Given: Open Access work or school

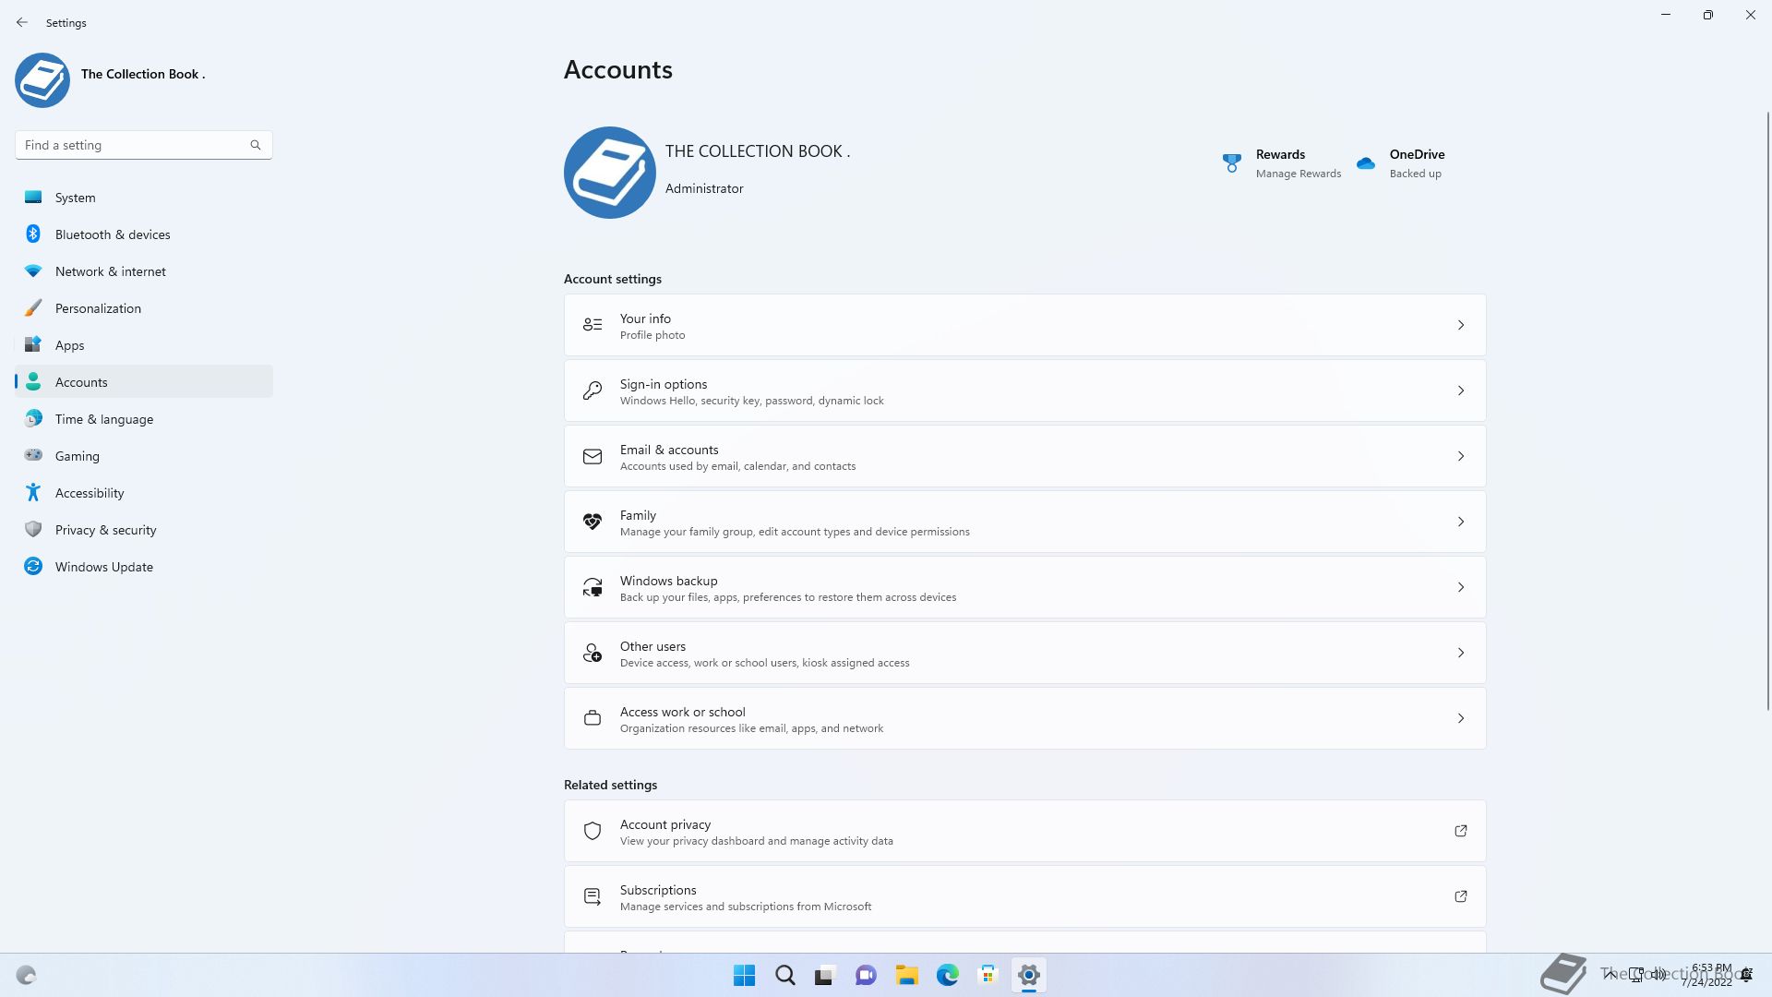Looking at the screenshot, I should coord(1025,718).
